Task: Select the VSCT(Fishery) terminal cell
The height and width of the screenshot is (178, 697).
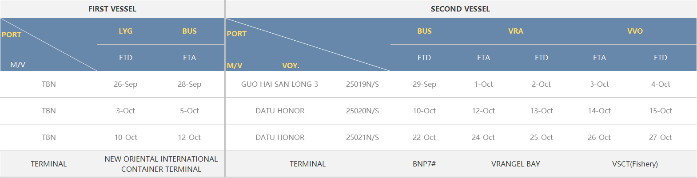Action: point(635,164)
